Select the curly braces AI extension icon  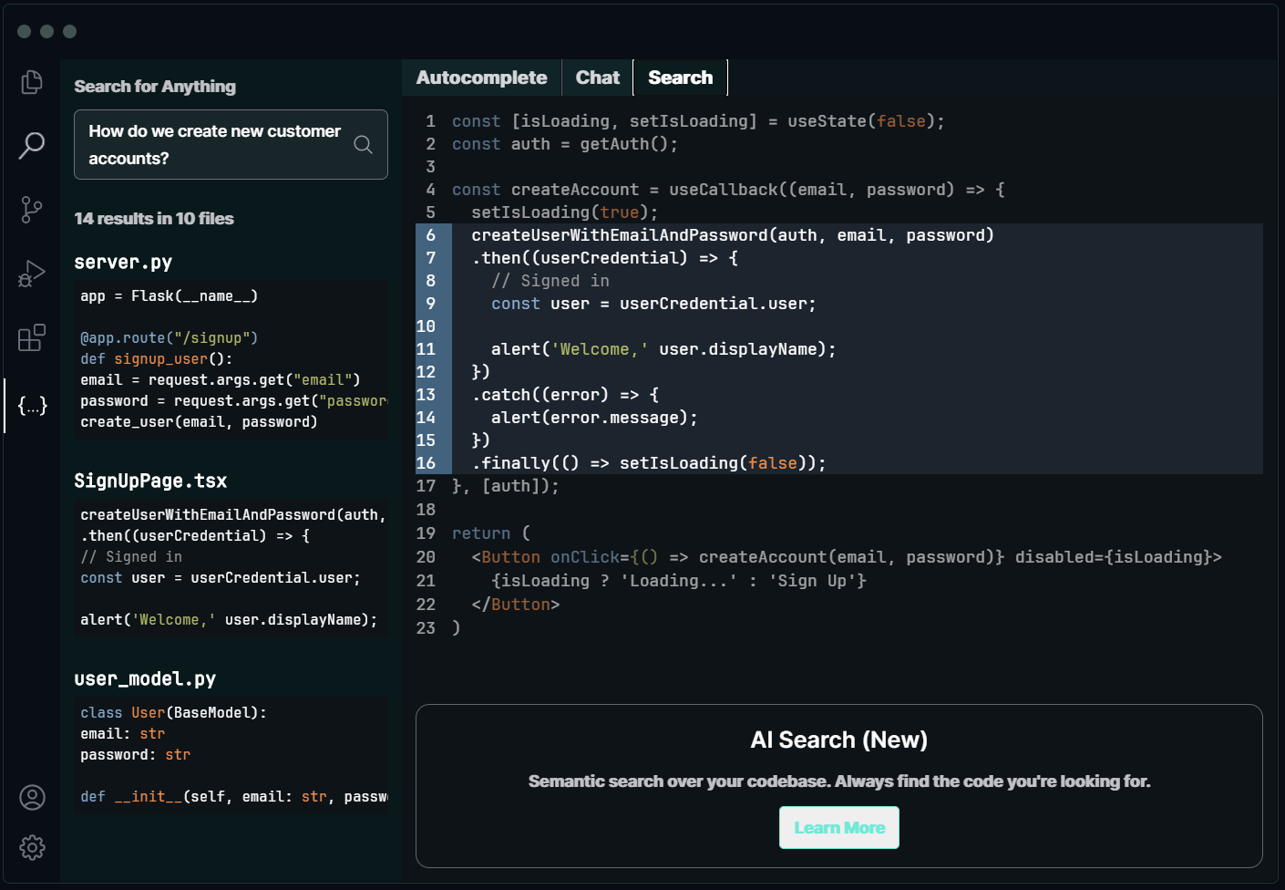32,406
